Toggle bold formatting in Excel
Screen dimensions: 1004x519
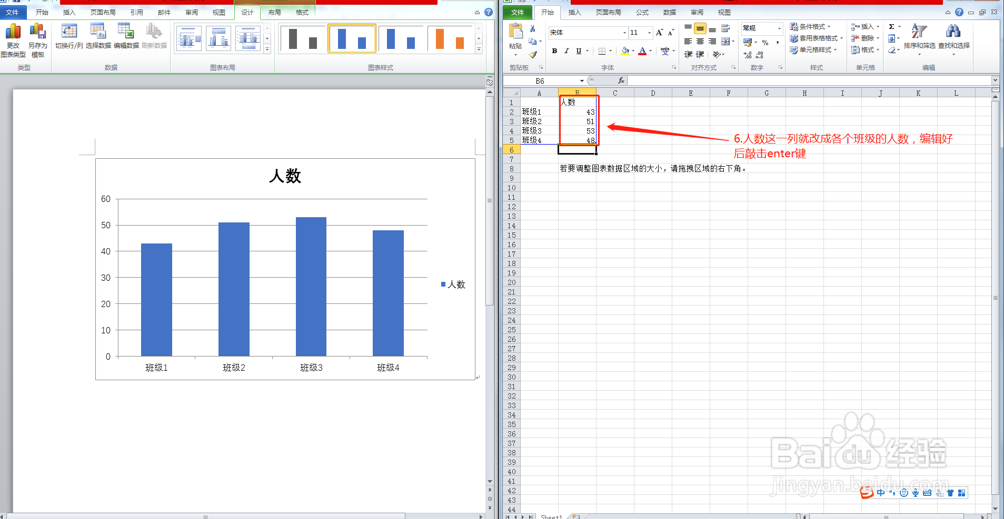pyautogui.click(x=554, y=51)
